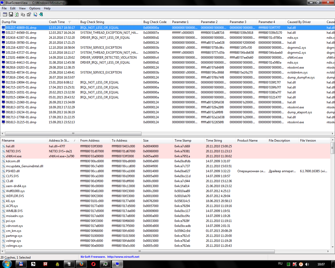Screen dimensions: 335x268
Task: Open Opera browser from the taskbar
Action: [x=93, y=264]
